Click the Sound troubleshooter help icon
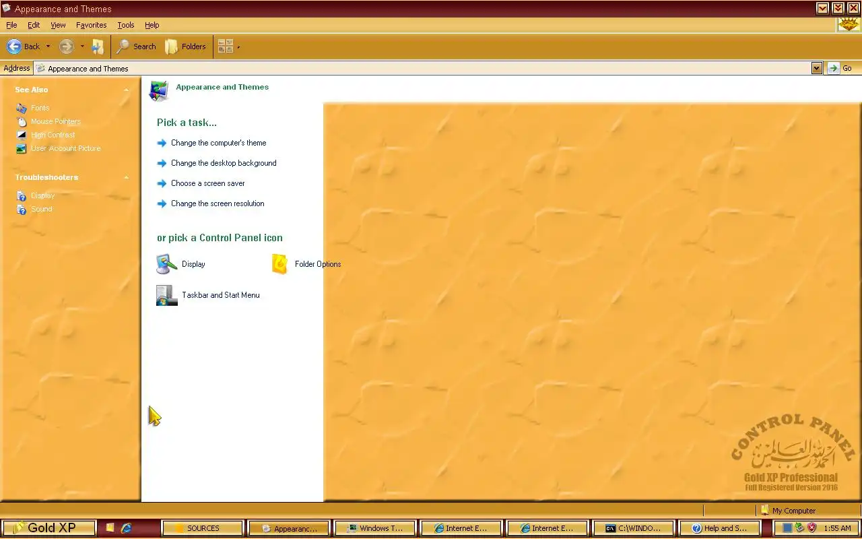This screenshot has height=539, width=862. coord(22,210)
